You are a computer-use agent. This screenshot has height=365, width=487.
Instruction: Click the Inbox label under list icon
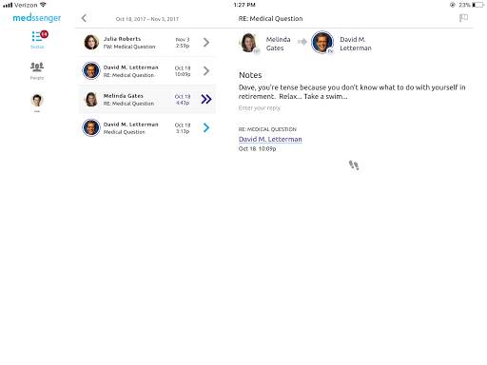coord(37,47)
